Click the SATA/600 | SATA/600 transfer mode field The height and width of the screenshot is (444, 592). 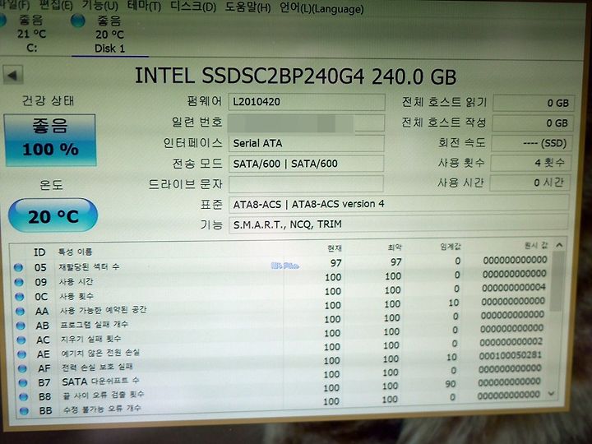click(306, 164)
